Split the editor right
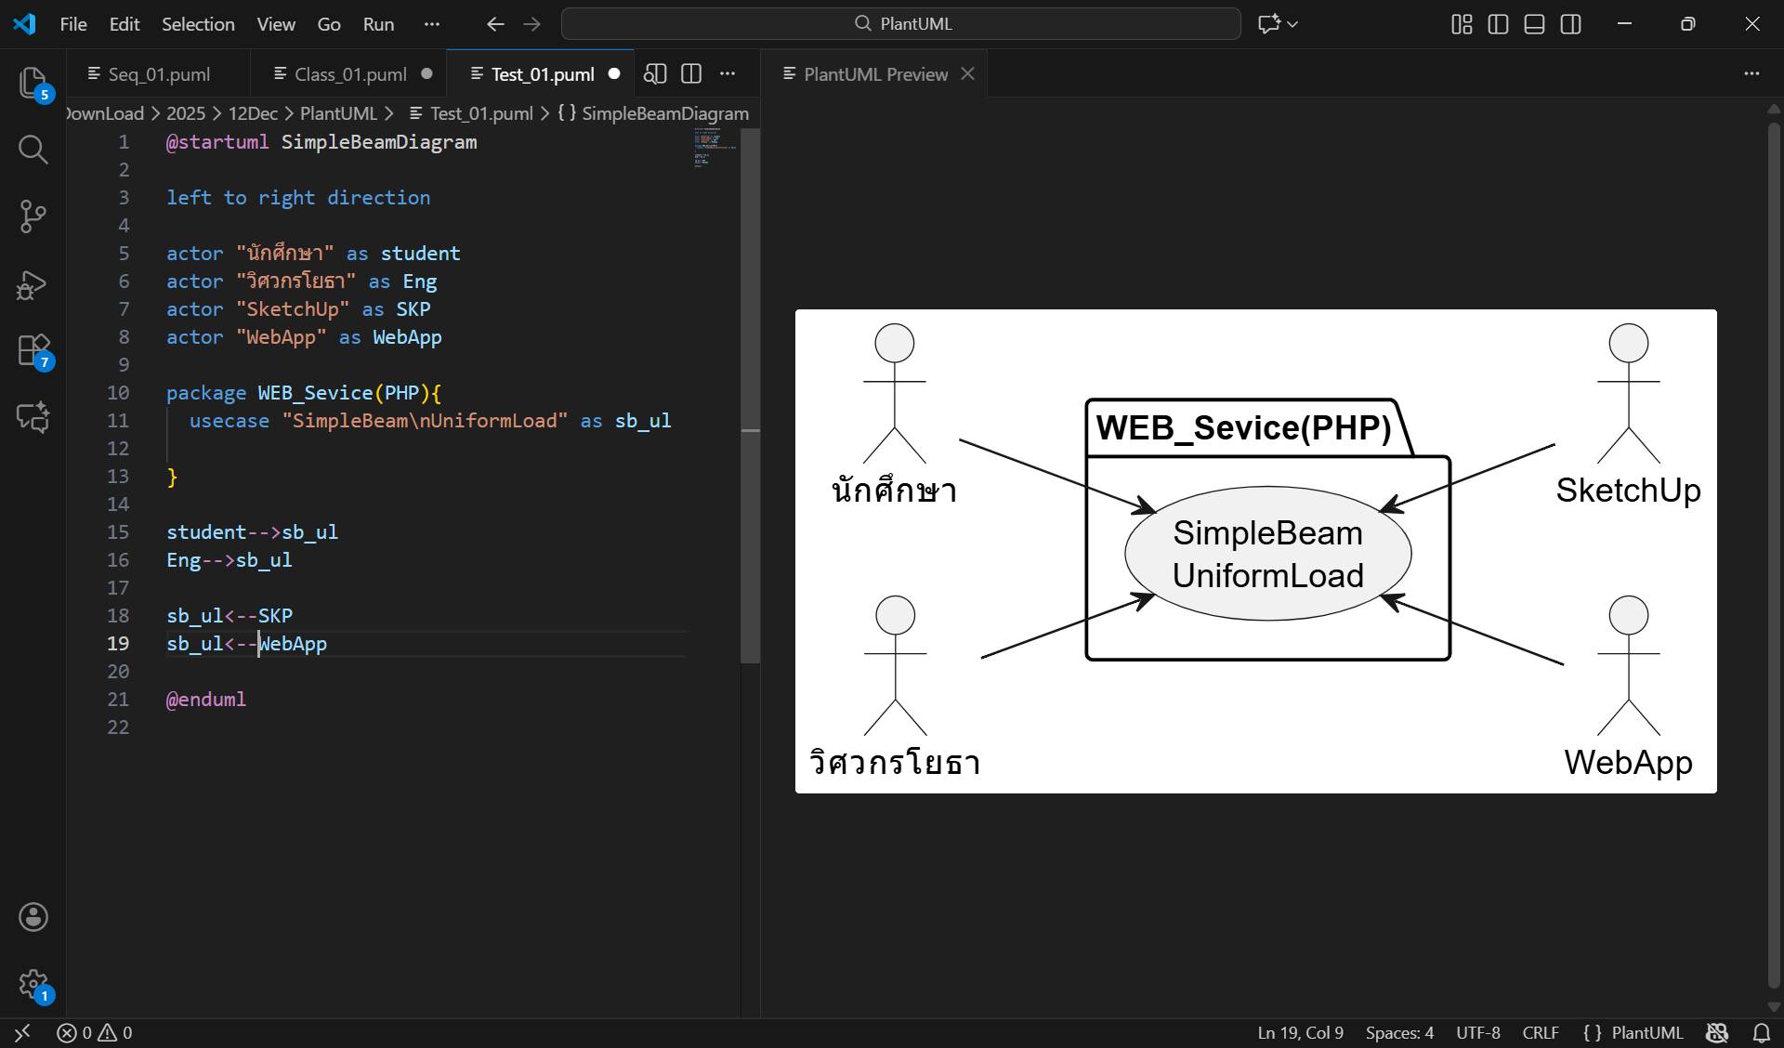Image resolution: width=1784 pixels, height=1048 pixels. point(691,74)
